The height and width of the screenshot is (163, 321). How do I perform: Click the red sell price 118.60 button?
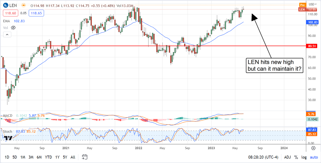[x=10, y=13]
